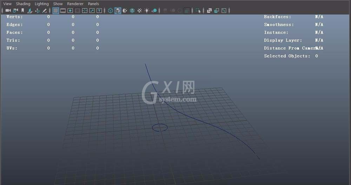Click the Image Plane icon

(30, 11)
